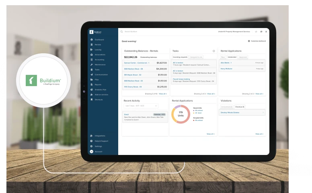
Task: Expand View all in Tasks widget
Action: (x=211, y=94)
